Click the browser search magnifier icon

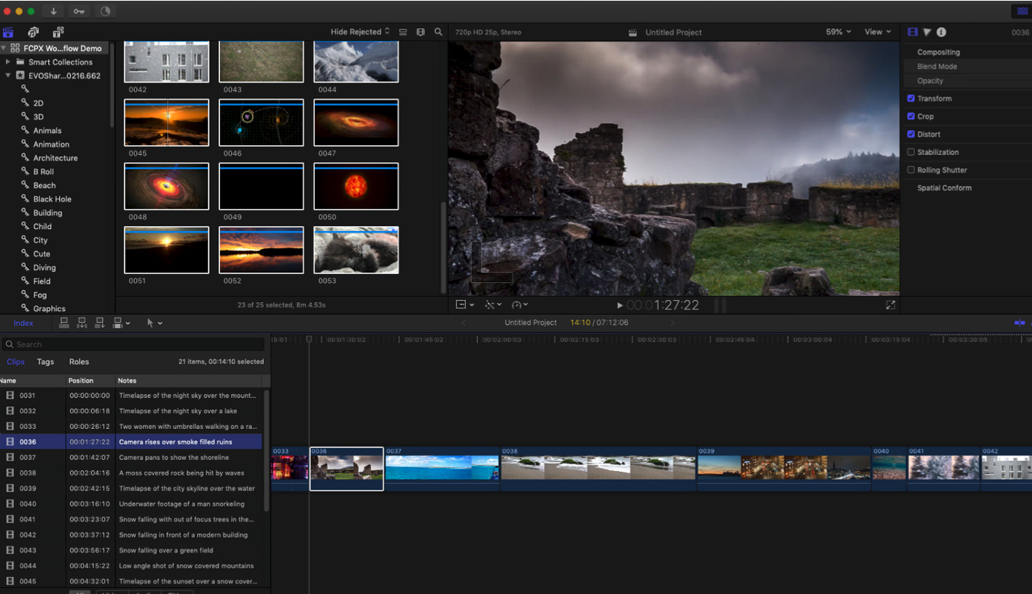[x=439, y=32]
